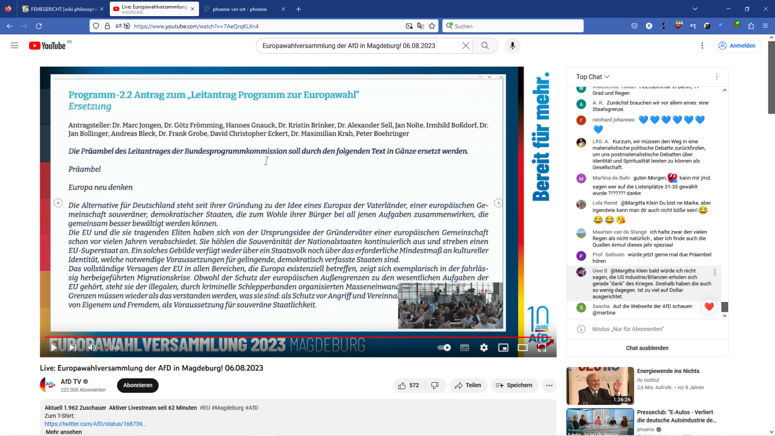
Task: Switch to miniplayer mode
Action: [503, 348]
